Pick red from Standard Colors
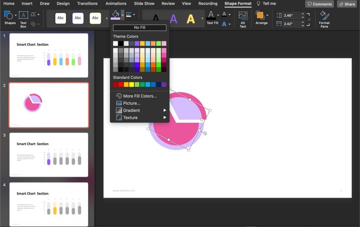This screenshot has height=227, width=360. pos(121,85)
